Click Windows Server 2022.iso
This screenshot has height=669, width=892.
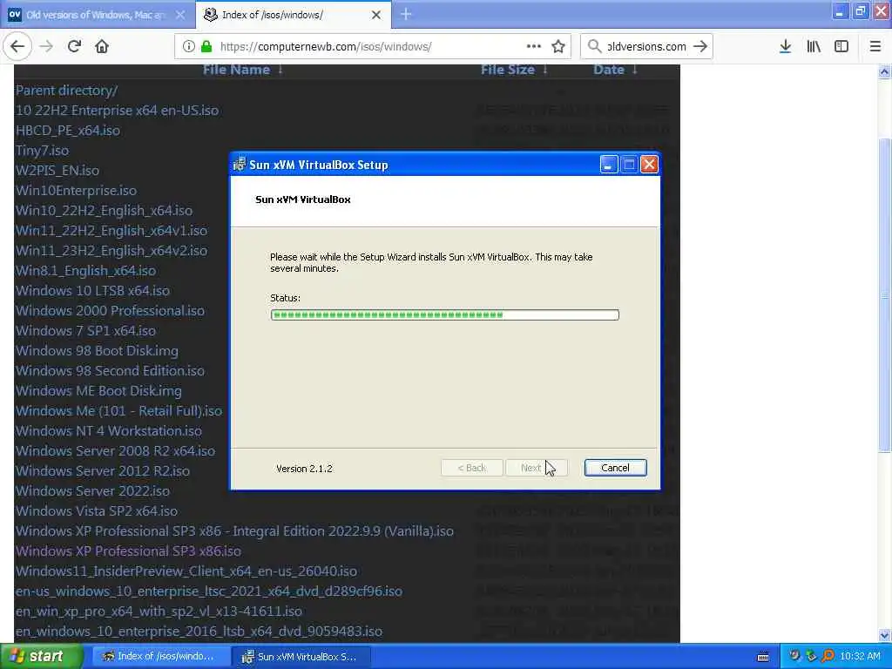[x=92, y=491]
